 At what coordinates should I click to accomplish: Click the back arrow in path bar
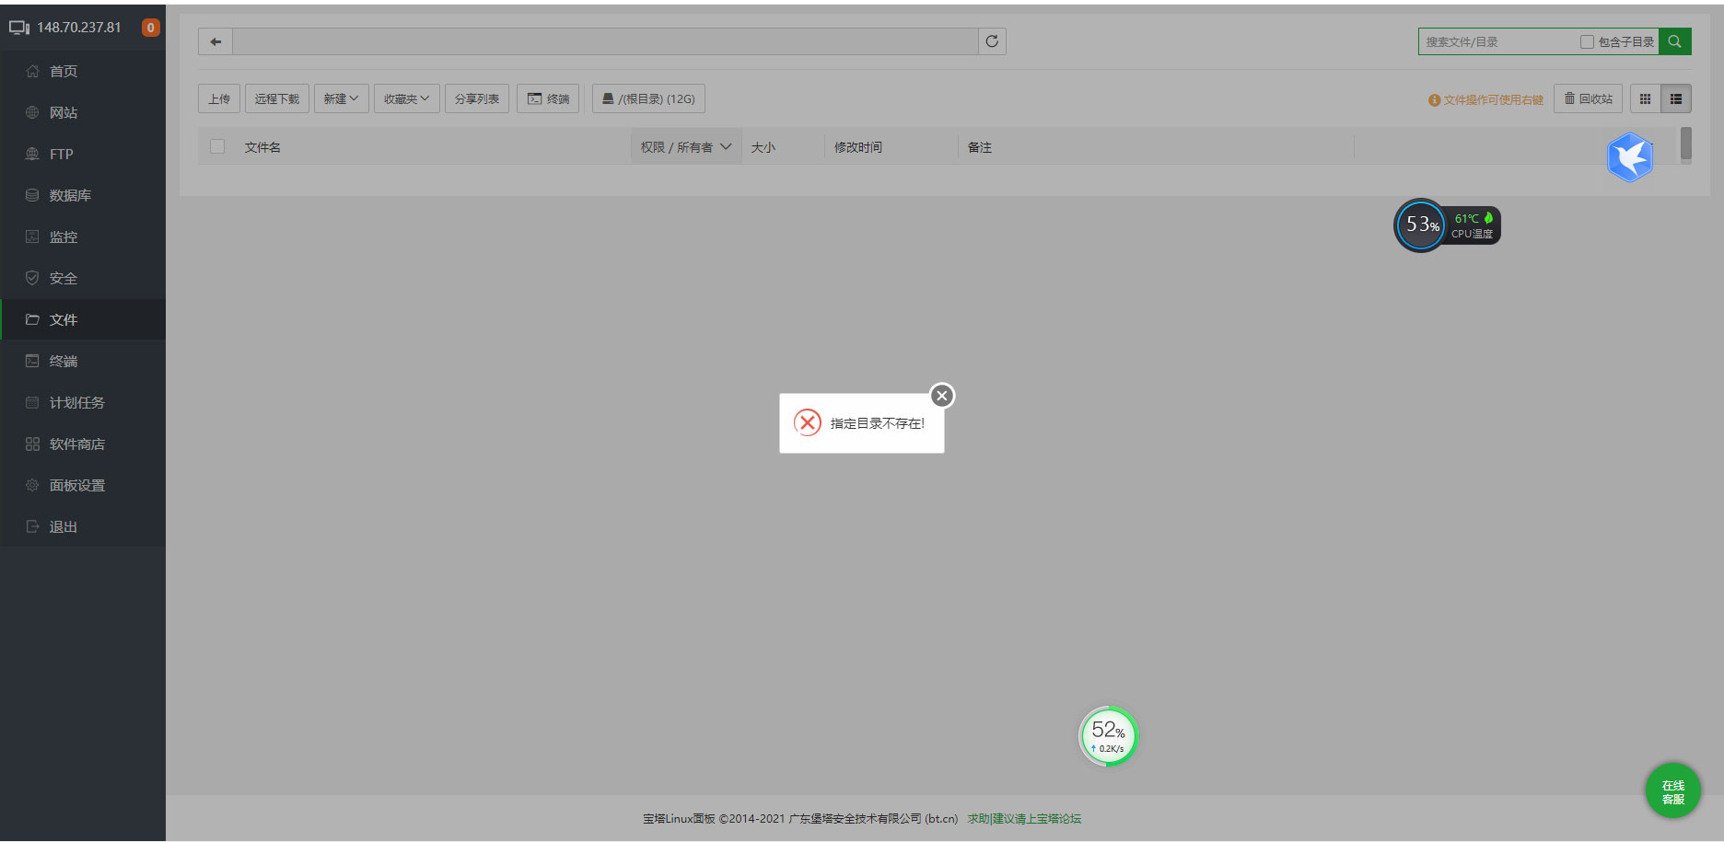[x=215, y=41]
